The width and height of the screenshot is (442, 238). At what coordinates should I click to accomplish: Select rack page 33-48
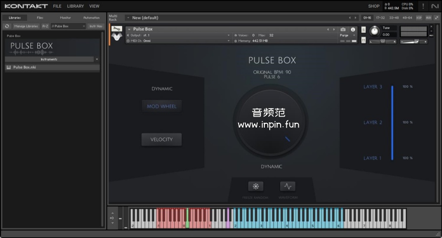394,18
